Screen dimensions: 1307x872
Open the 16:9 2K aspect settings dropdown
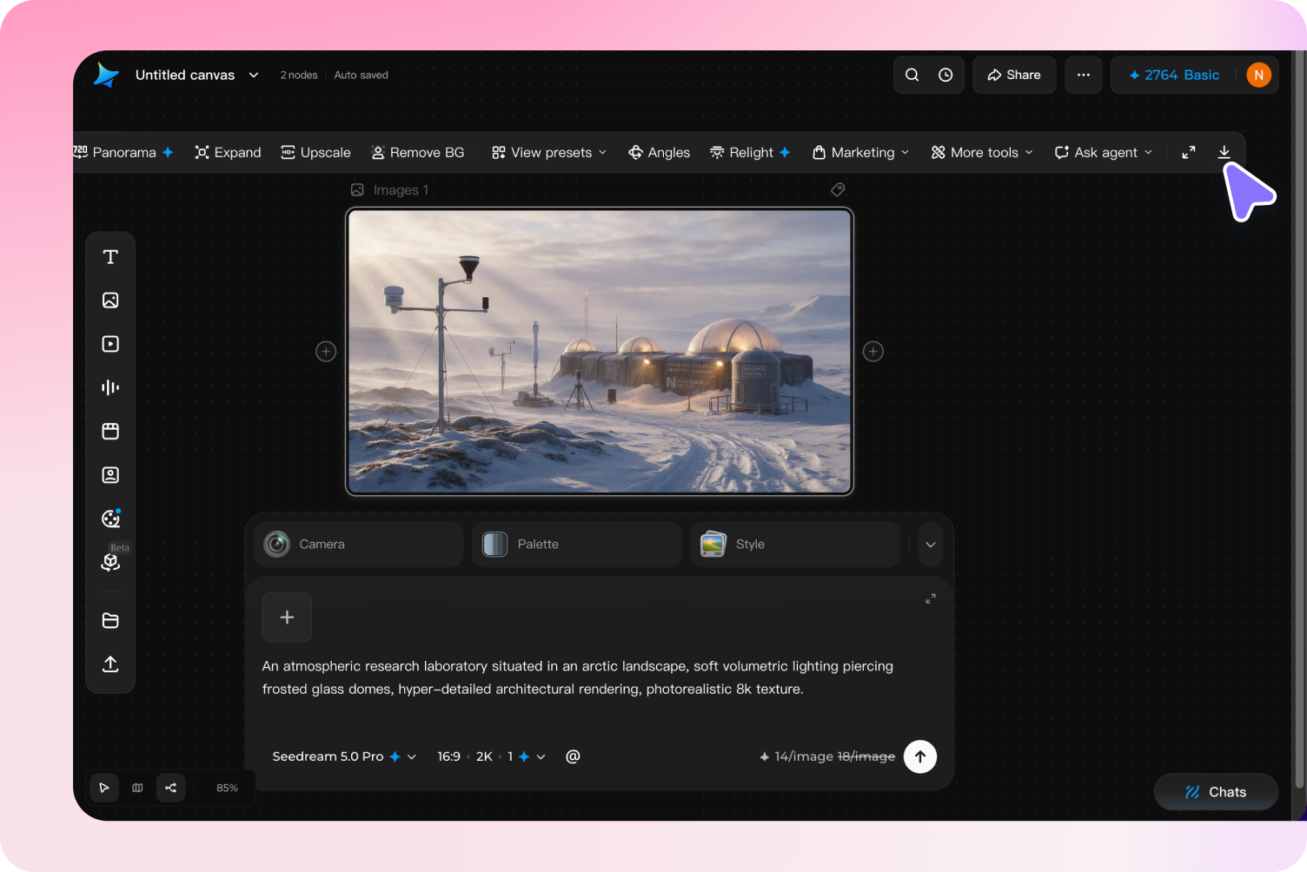(491, 756)
